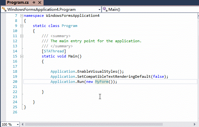Open the Main() member dropdown
This screenshot has height=127, width=199.
(x=150, y=10)
